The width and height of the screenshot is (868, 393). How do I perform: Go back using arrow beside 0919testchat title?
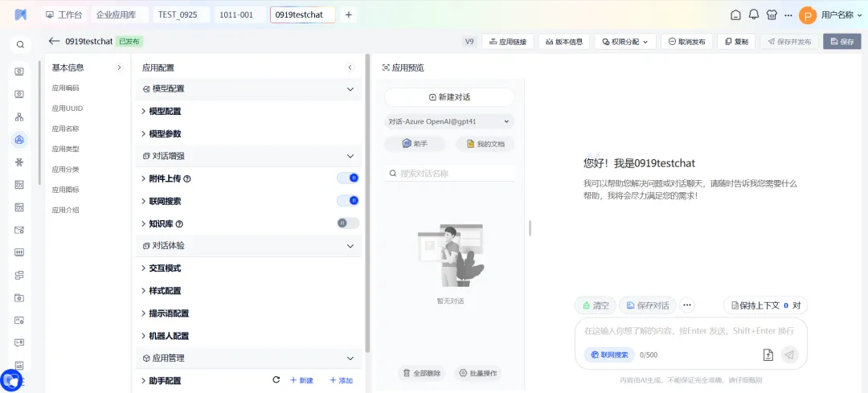pyautogui.click(x=54, y=41)
